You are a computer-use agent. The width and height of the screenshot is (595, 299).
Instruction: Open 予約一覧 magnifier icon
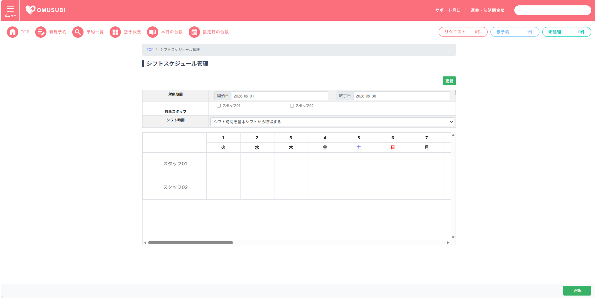pyautogui.click(x=78, y=32)
